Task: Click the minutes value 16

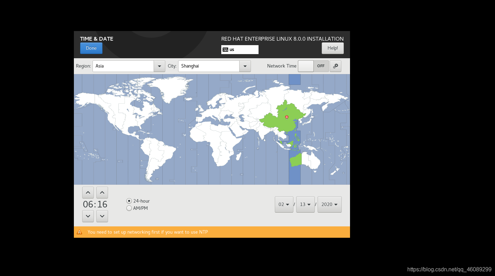Action: tap(102, 204)
